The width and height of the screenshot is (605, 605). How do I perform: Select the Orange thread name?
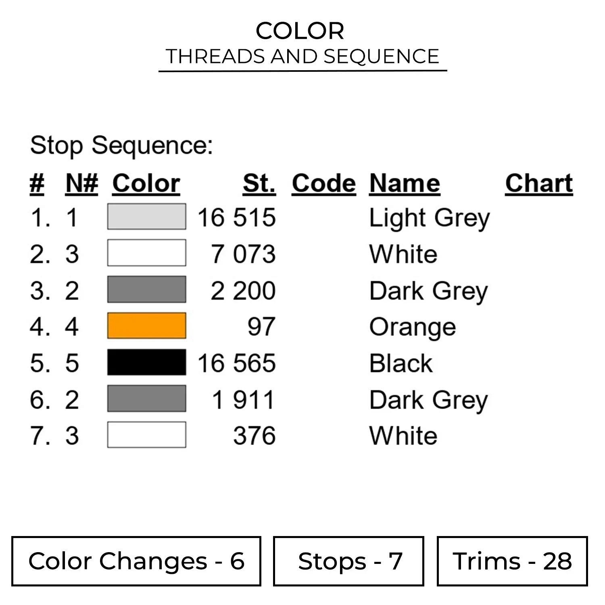(413, 327)
